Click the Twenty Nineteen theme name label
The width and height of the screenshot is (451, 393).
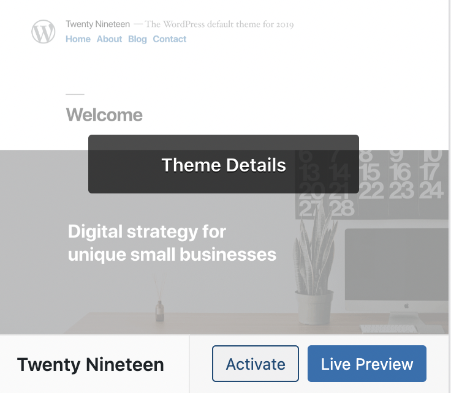coord(90,365)
